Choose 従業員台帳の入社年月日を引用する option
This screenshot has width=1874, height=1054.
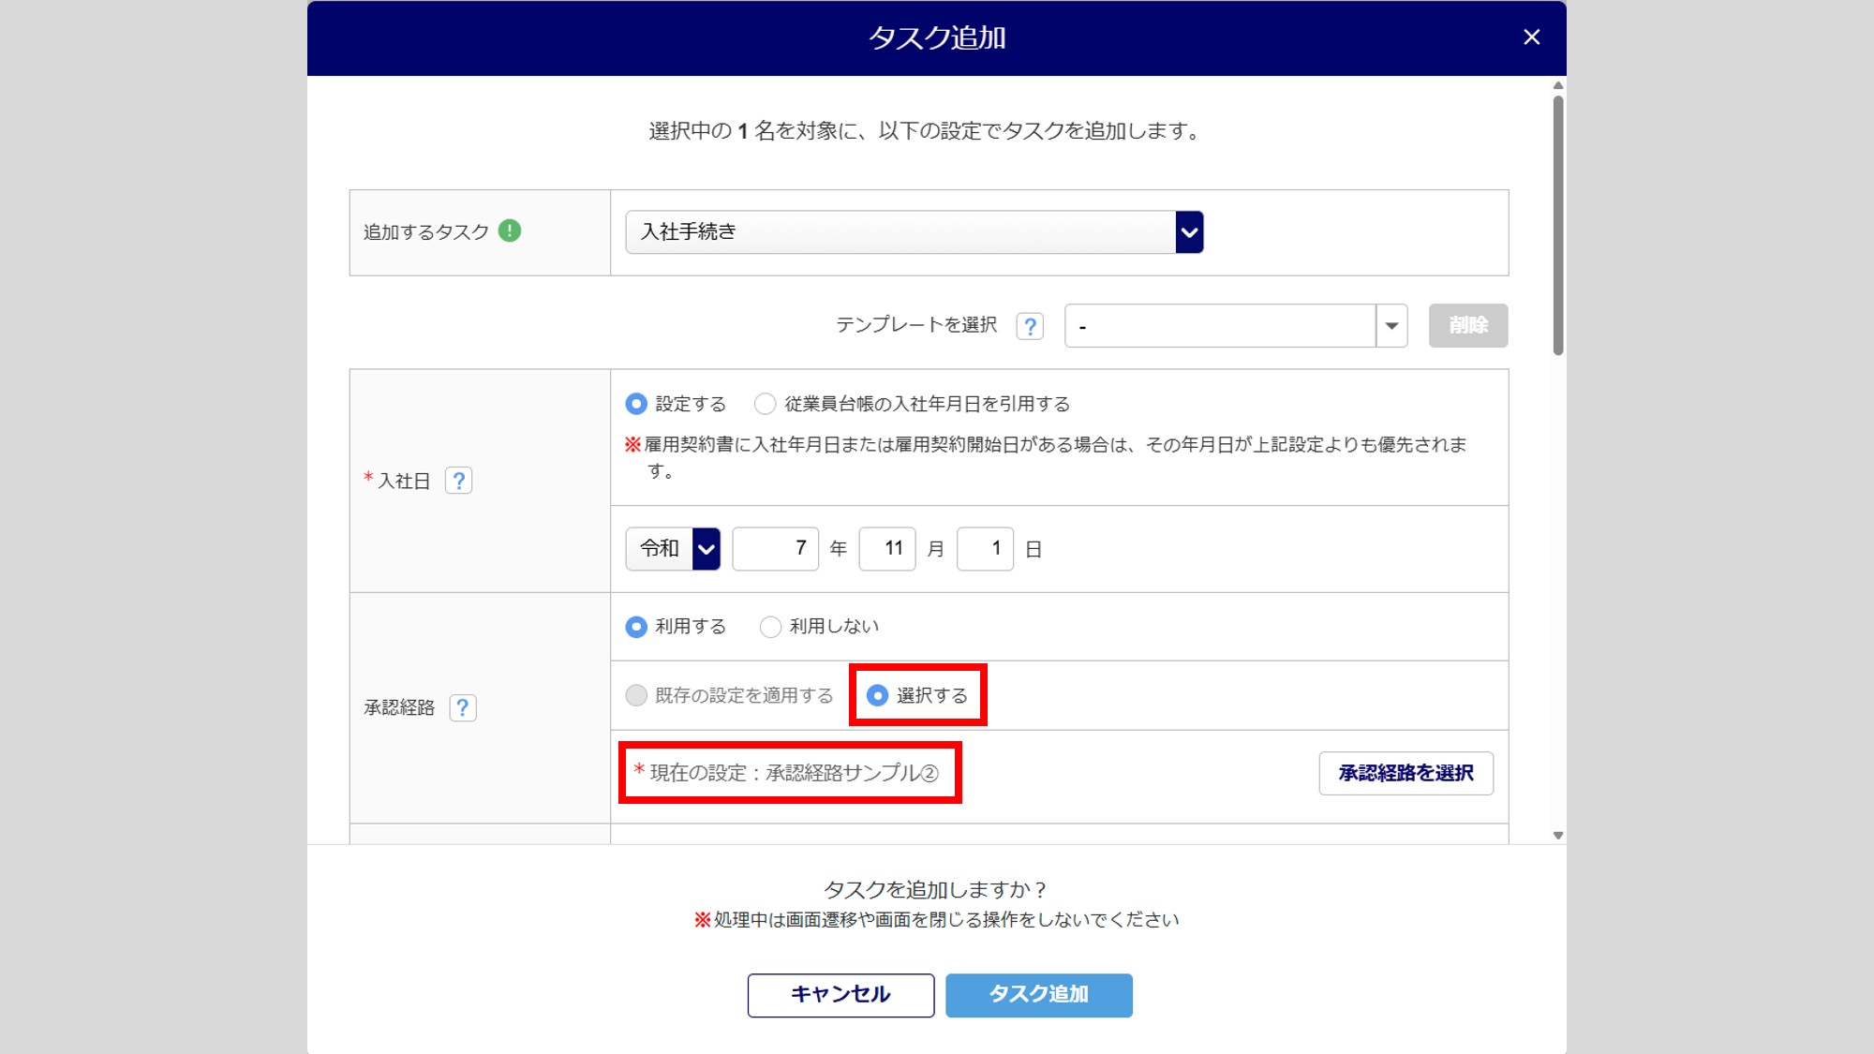click(x=766, y=404)
